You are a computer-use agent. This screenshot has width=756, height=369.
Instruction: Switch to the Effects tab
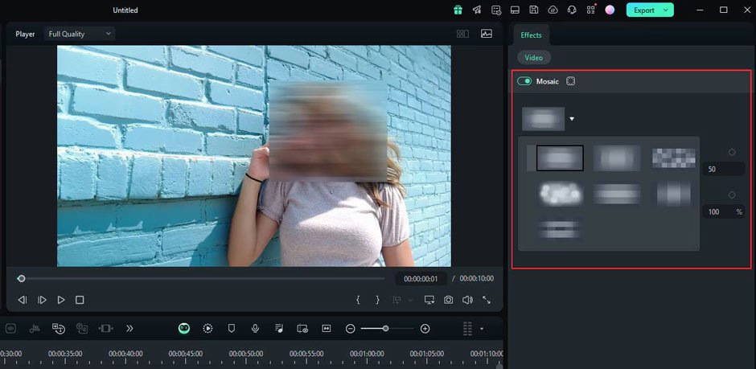click(x=531, y=35)
